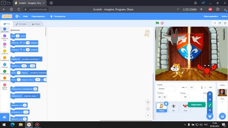Reset workspace zoom with the equals icon

pos(148,115)
